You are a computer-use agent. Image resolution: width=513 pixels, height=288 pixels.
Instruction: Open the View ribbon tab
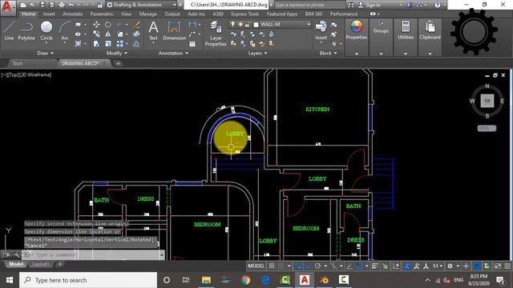(127, 14)
